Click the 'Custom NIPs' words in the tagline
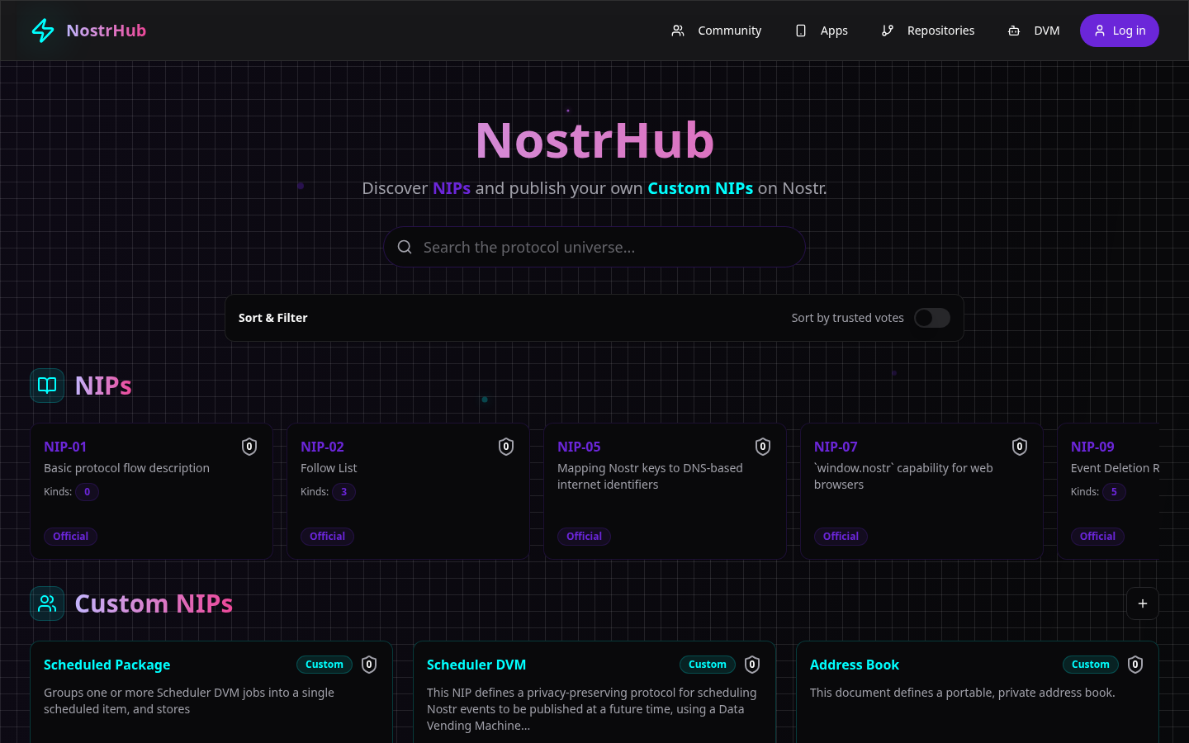This screenshot has width=1189, height=743. pyautogui.click(x=700, y=188)
